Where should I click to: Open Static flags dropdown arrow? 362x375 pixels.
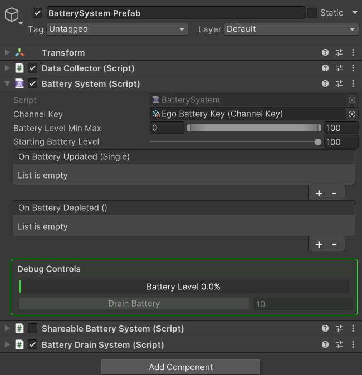pyautogui.click(x=355, y=12)
